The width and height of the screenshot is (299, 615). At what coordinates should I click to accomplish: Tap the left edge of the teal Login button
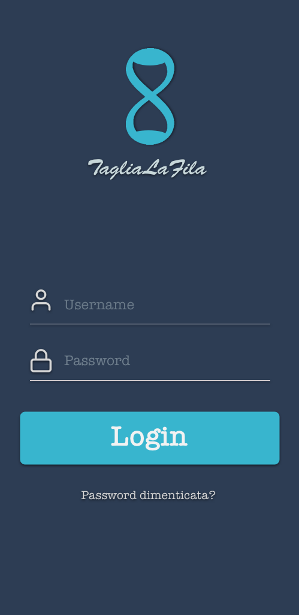point(22,438)
